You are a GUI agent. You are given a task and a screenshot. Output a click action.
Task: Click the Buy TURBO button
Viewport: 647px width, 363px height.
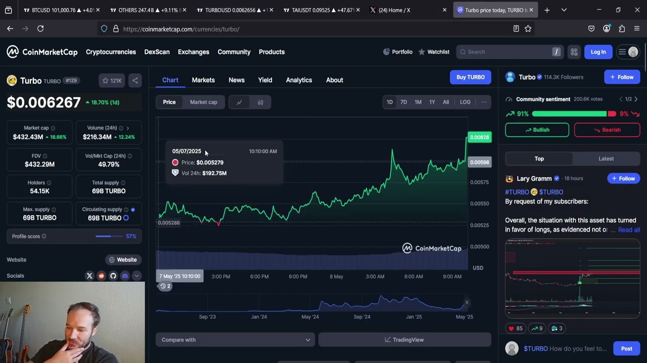(471, 77)
